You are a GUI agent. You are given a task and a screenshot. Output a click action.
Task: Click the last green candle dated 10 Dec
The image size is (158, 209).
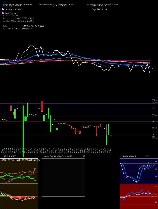click(109, 130)
